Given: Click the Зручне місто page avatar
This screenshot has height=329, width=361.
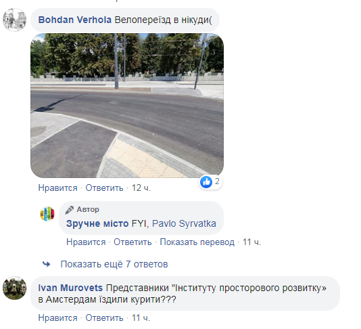Looking at the screenshot, I should (x=47, y=214).
